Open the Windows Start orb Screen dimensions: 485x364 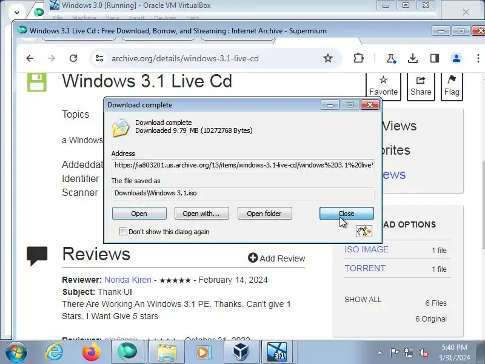click(16, 352)
